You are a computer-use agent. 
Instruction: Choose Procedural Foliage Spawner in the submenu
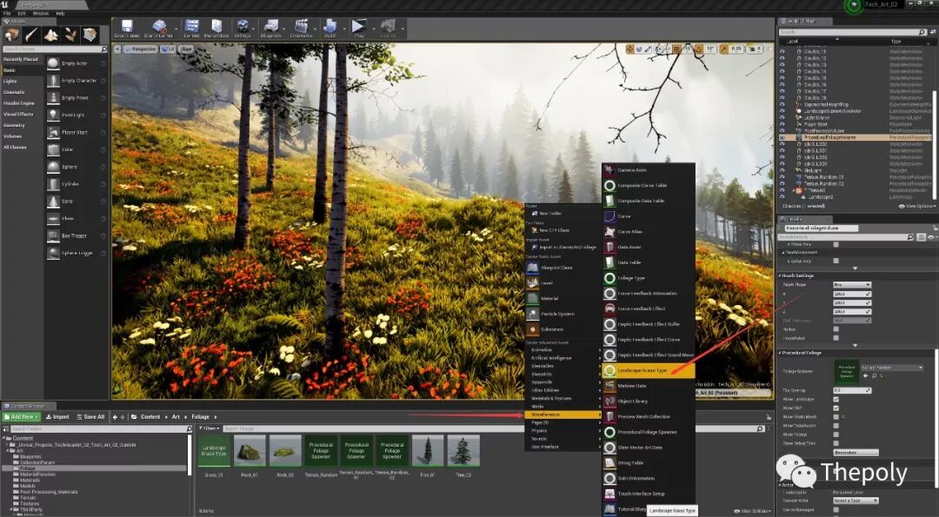(649, 432)
